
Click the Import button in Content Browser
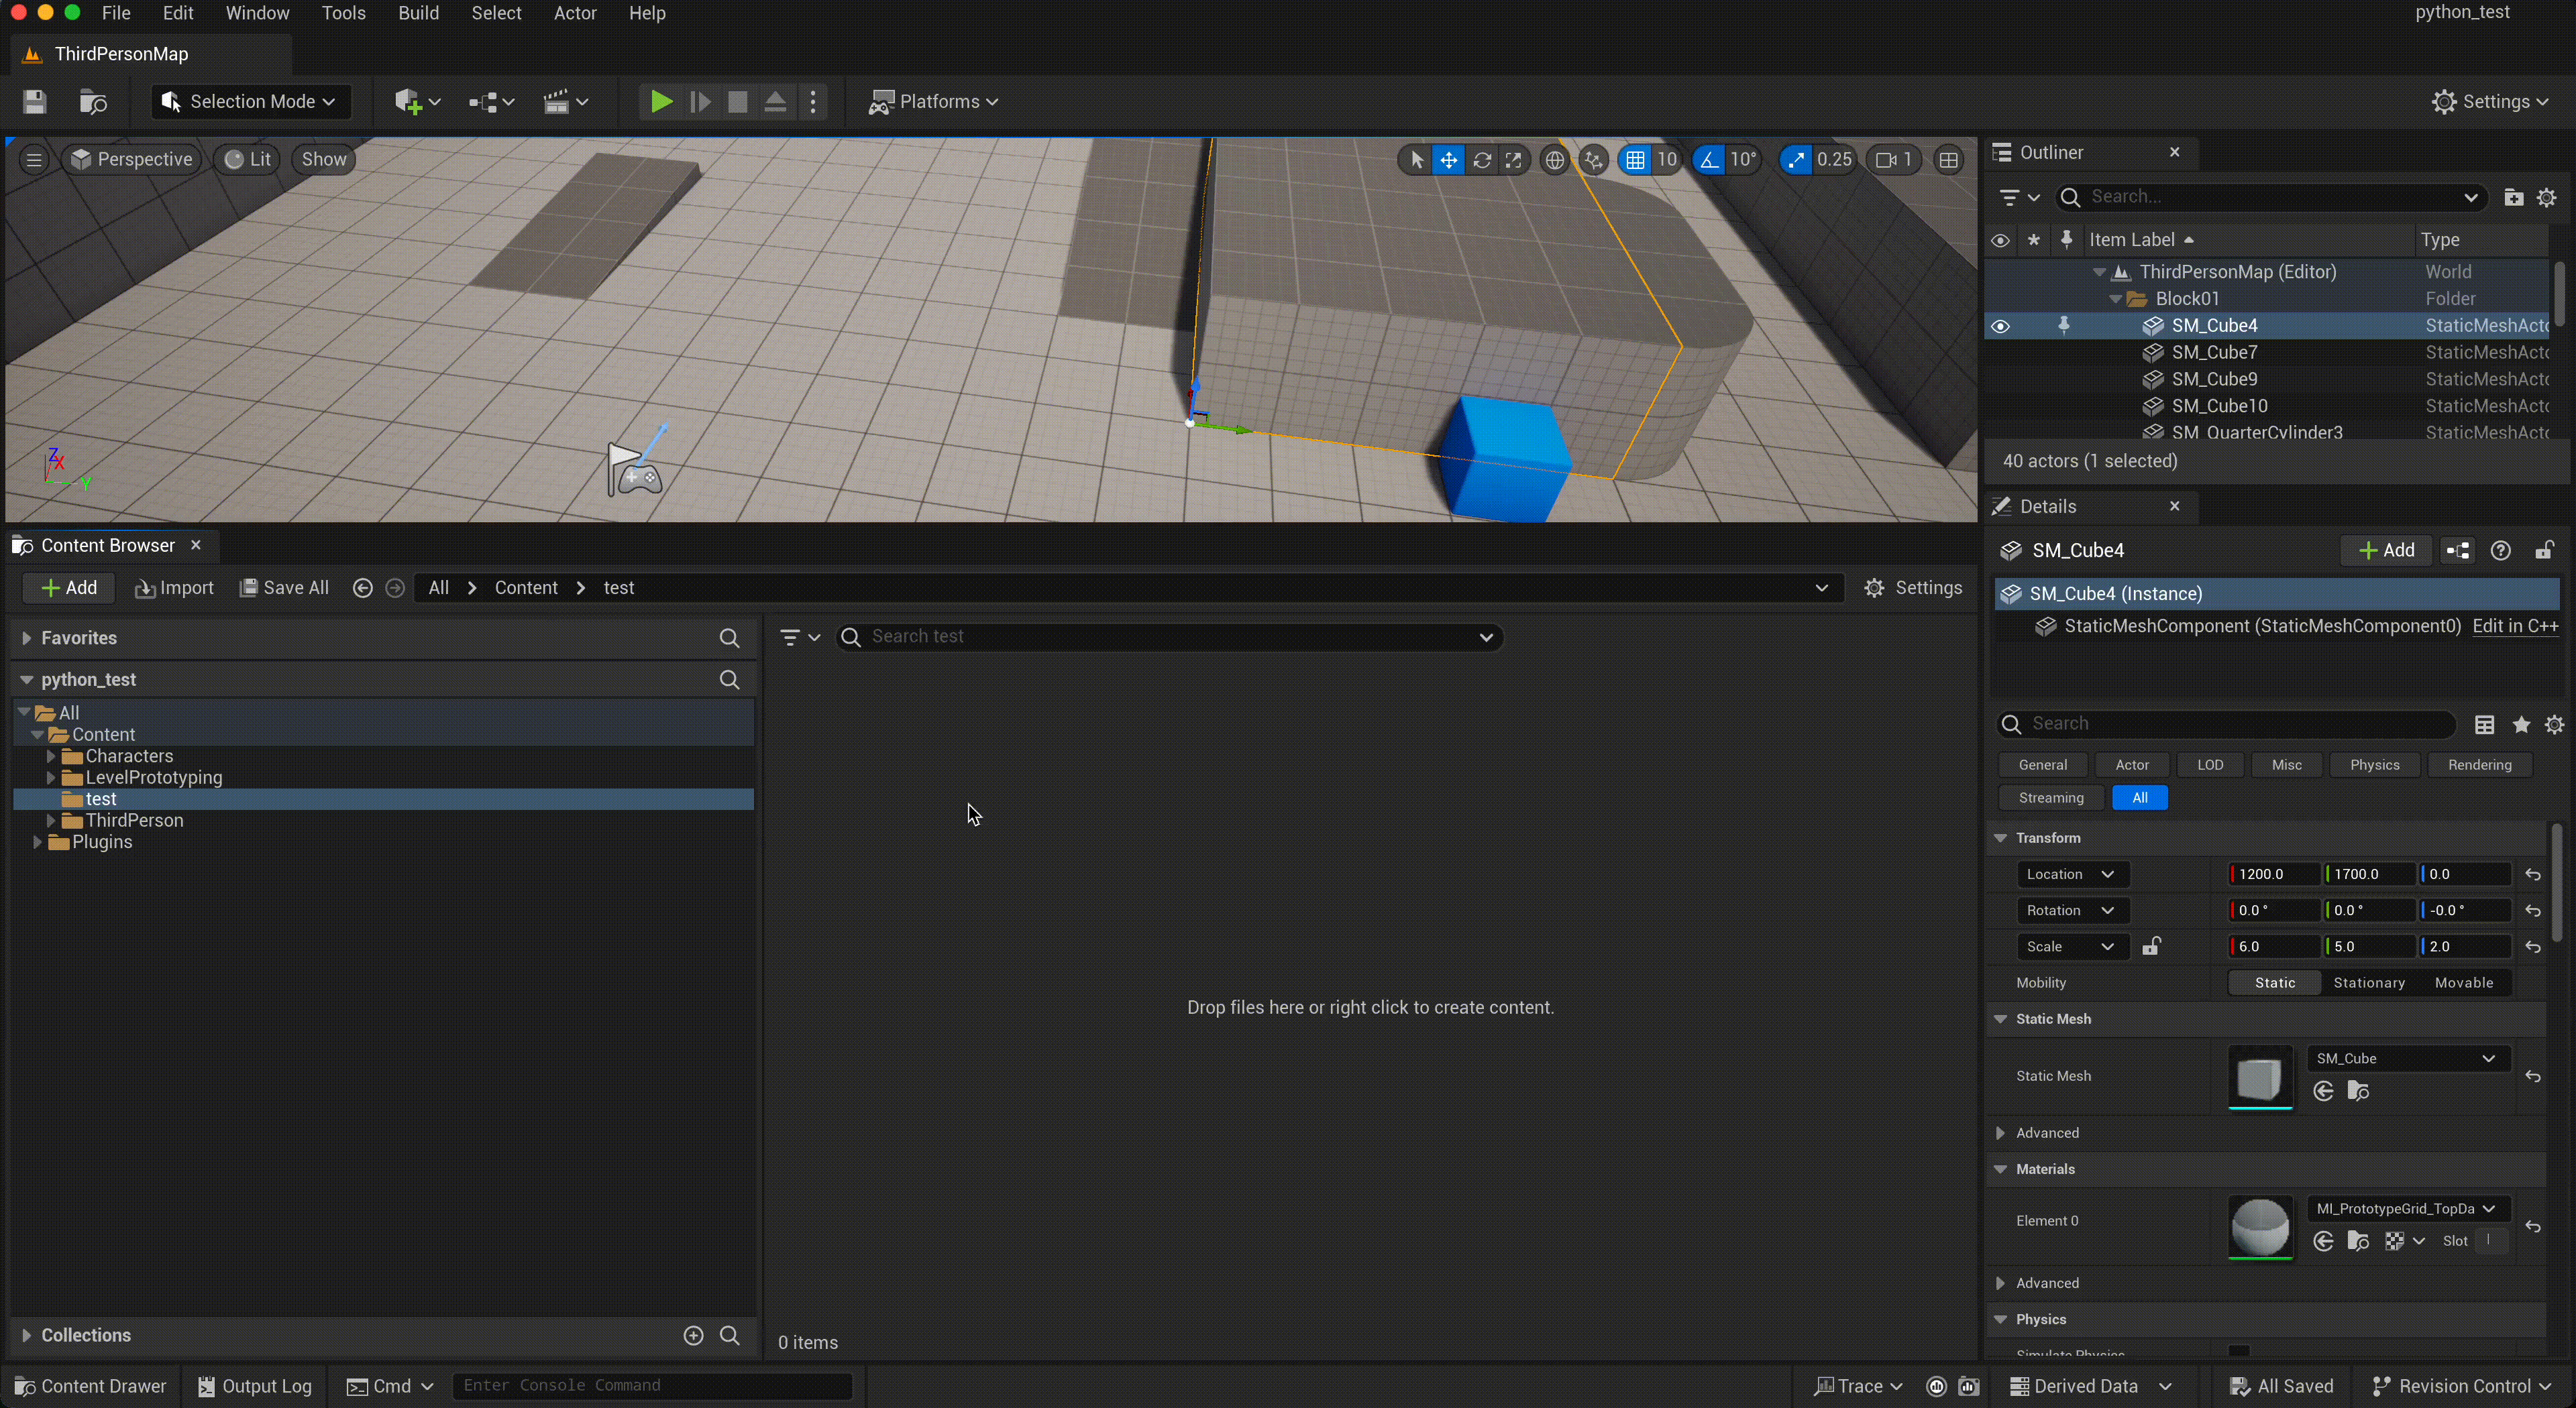click(x=175, y=587)
